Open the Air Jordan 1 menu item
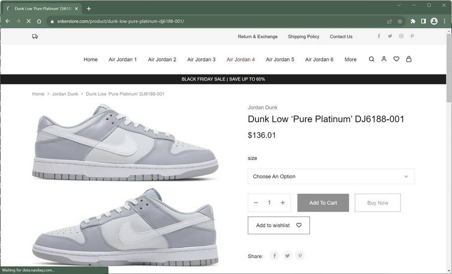This screenshot has height=274, width=452. pos(122,60)
